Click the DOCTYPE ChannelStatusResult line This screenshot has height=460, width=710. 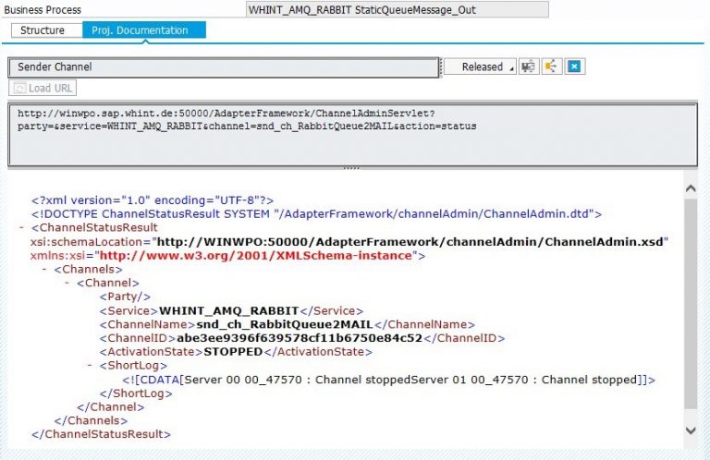pyautogui.click(x=316, y=213)
